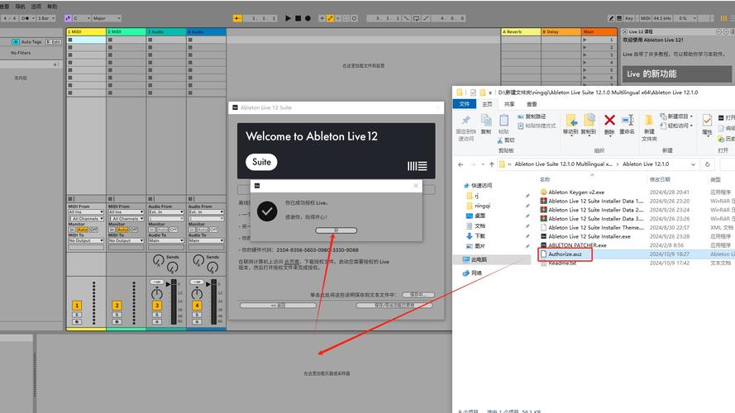Click the Arrangement Record button

tap(308, 18)
